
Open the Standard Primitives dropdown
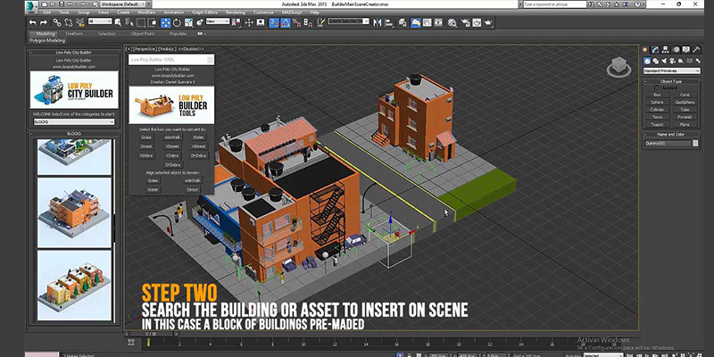point(672,71)
